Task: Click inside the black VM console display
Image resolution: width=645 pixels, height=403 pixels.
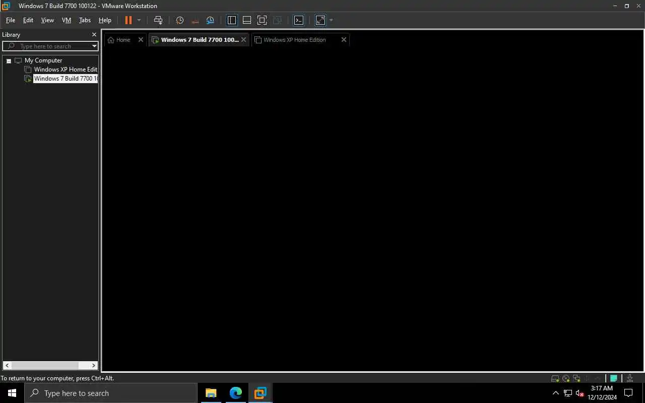Action: coord(373,209)
